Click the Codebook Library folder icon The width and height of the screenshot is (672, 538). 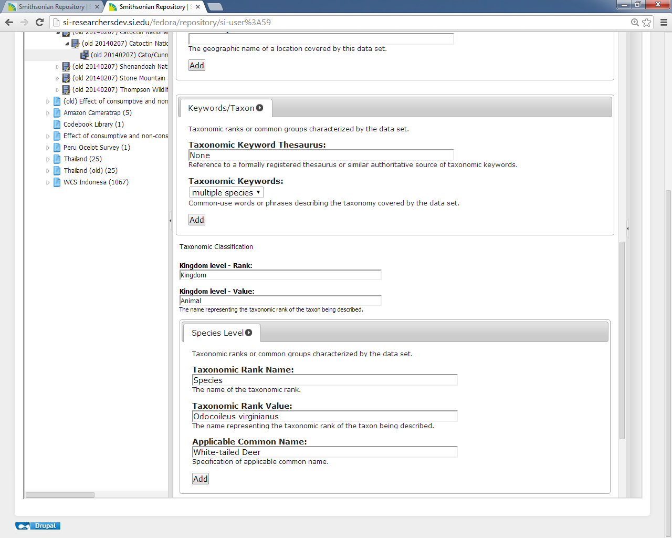pyautogui.click(x=57, y=125)
